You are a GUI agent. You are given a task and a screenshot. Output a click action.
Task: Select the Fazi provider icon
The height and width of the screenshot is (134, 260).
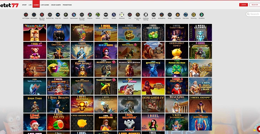(x=130, y=15)
